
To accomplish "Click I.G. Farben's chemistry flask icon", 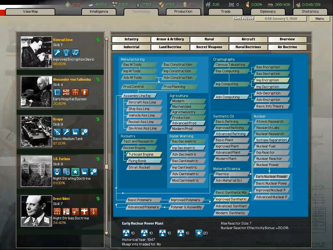I will (57, 172).
